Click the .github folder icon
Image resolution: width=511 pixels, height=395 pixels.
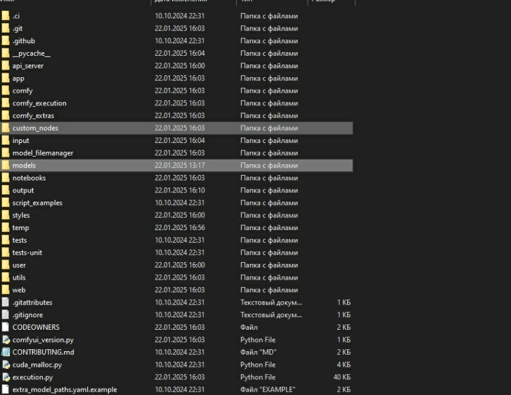point(5,41)
